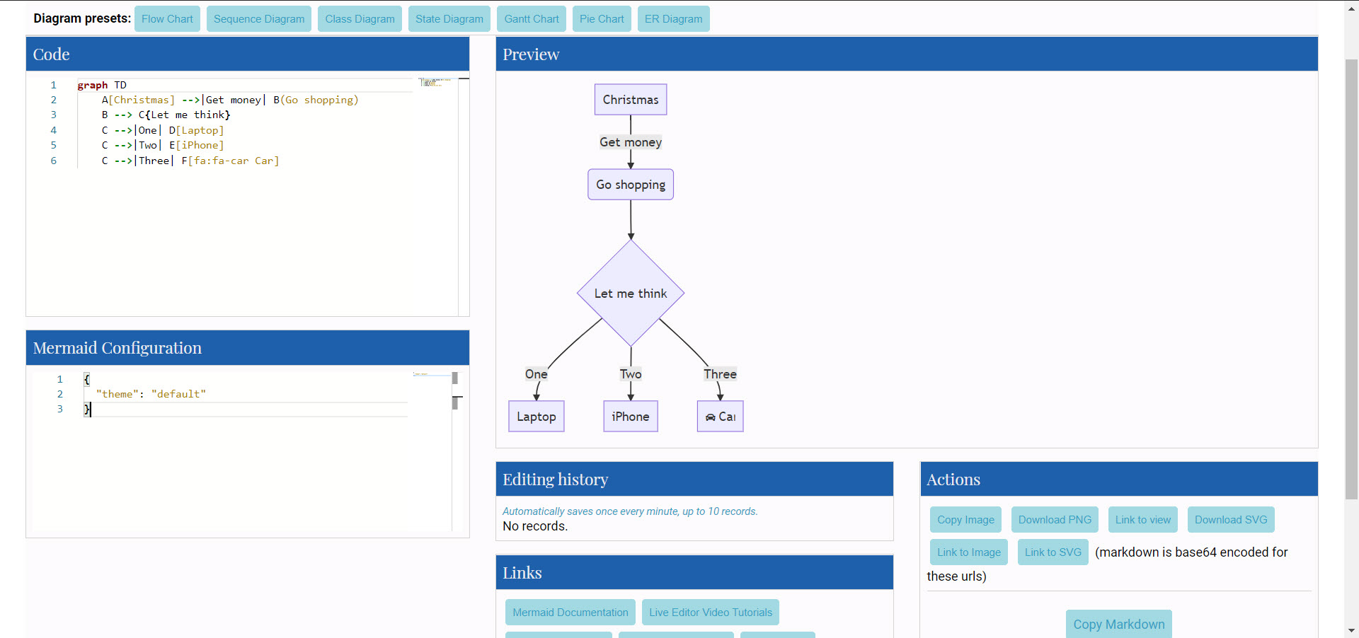Open Link to view
Image resolution: width=1359 pixels, height=638 pixels.
(1143, 520)
